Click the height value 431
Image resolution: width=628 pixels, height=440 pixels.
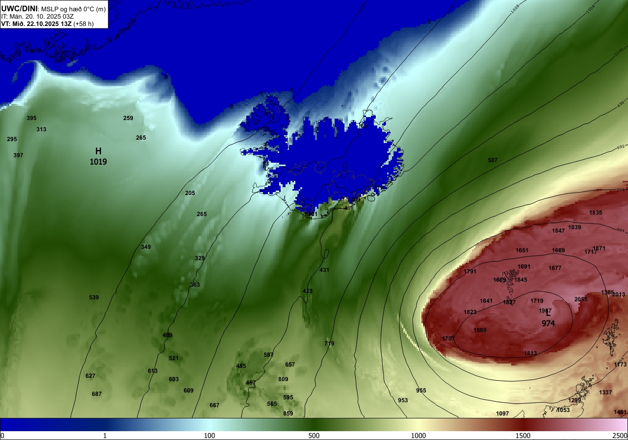(324, 270)
